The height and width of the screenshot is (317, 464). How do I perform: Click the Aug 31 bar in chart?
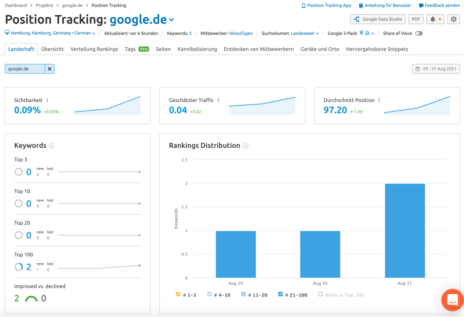click(405, 231)
